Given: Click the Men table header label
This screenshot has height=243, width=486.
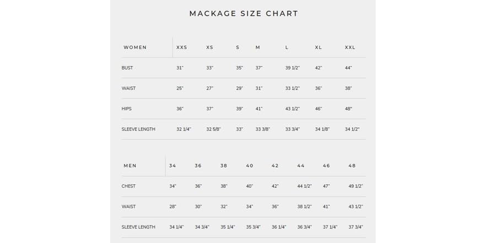Looking at the screenshot, I should (x=130, y=166).
